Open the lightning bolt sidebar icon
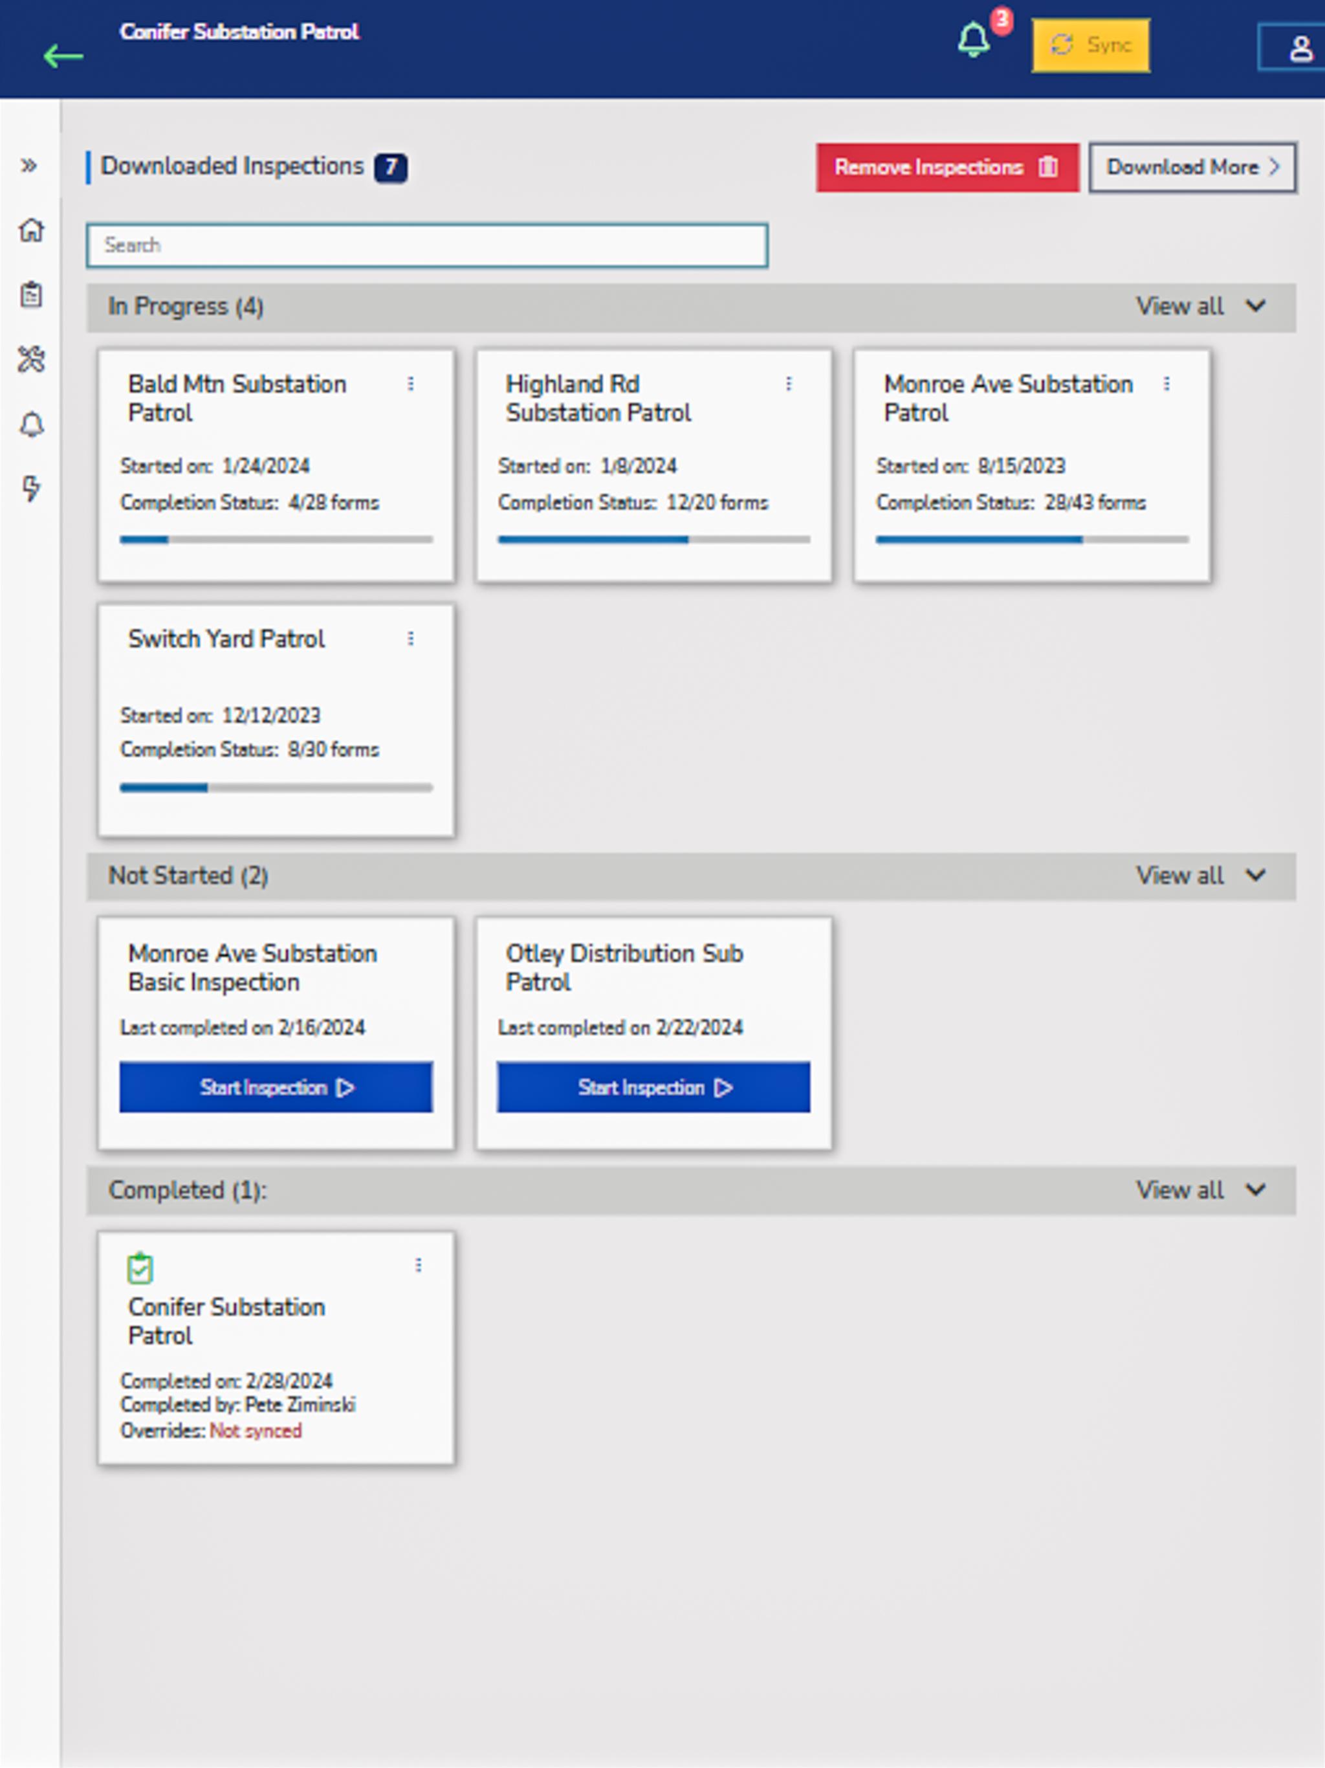 pyautogui.click(x=31, y=489)
